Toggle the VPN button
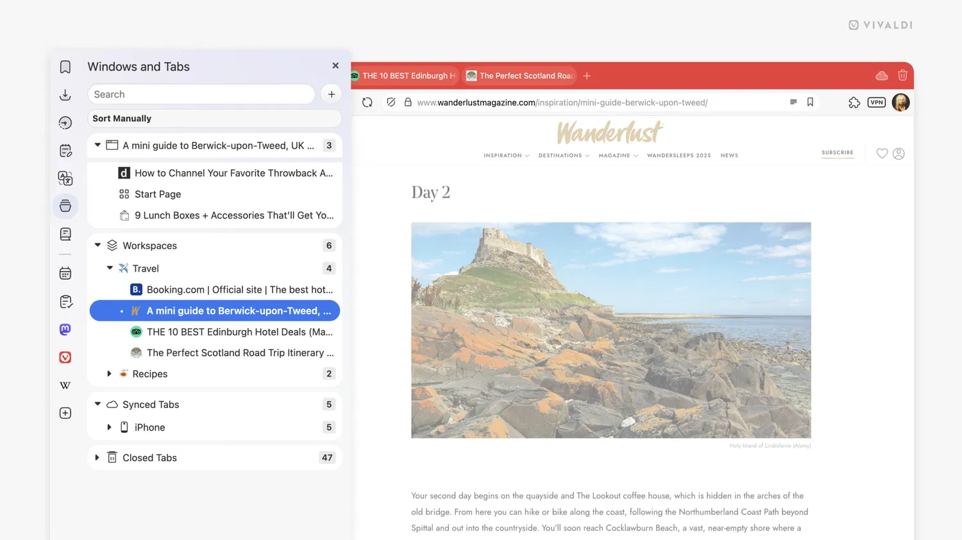The image size is (962, 540). 877,102
